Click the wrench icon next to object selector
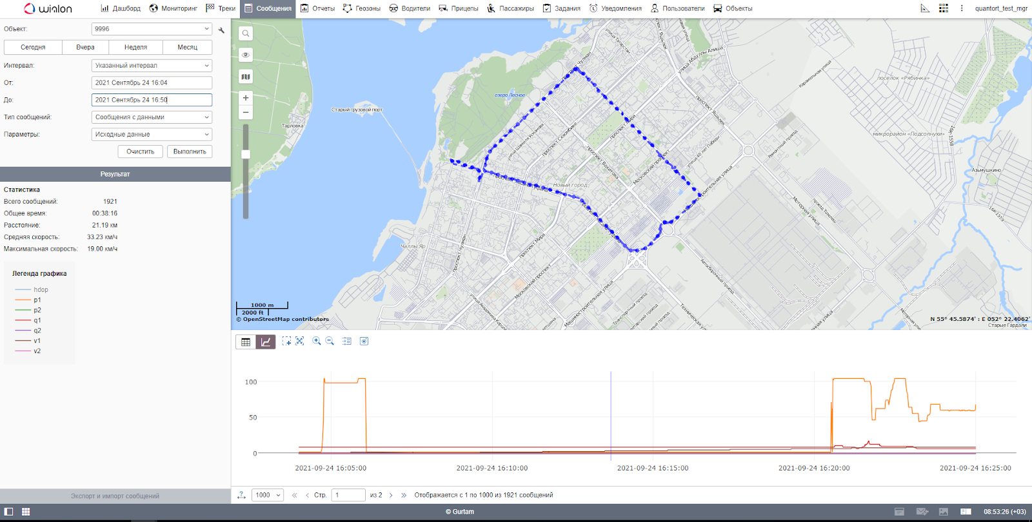 222,30
